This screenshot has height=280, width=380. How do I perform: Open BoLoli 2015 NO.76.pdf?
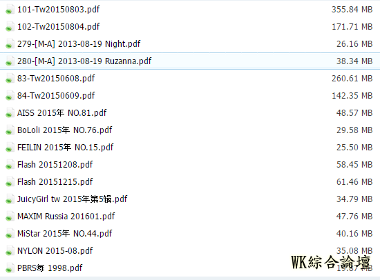coord(65,130)
